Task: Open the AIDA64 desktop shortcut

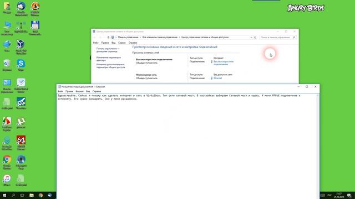Action: pos(21,143)
